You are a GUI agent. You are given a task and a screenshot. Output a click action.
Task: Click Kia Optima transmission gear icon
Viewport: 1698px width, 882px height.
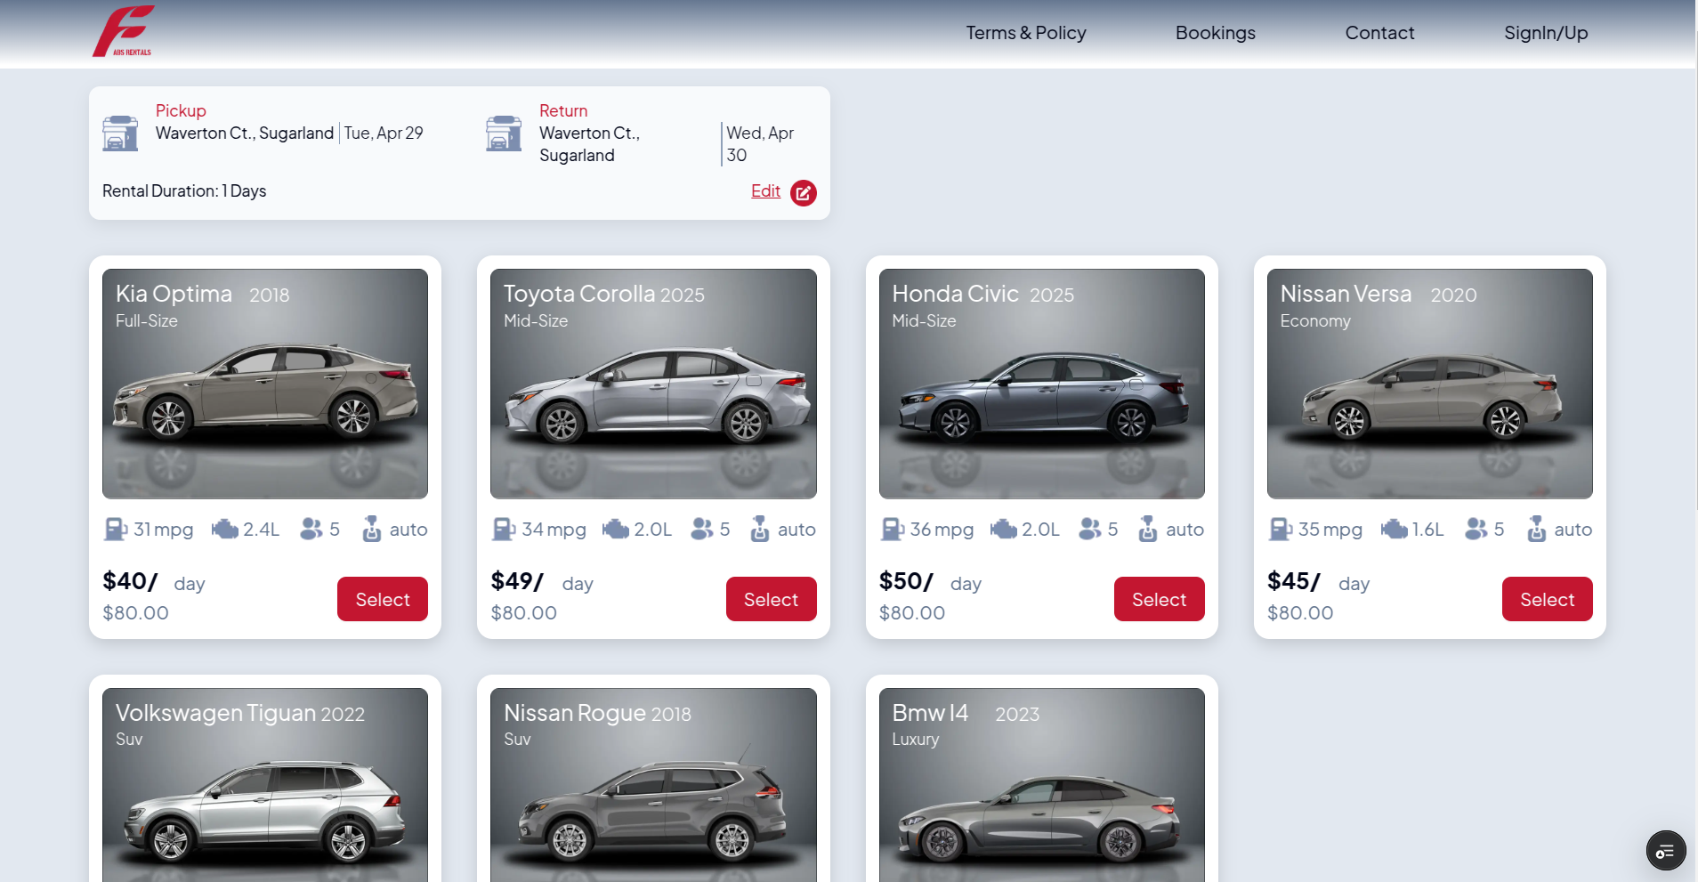371,529
